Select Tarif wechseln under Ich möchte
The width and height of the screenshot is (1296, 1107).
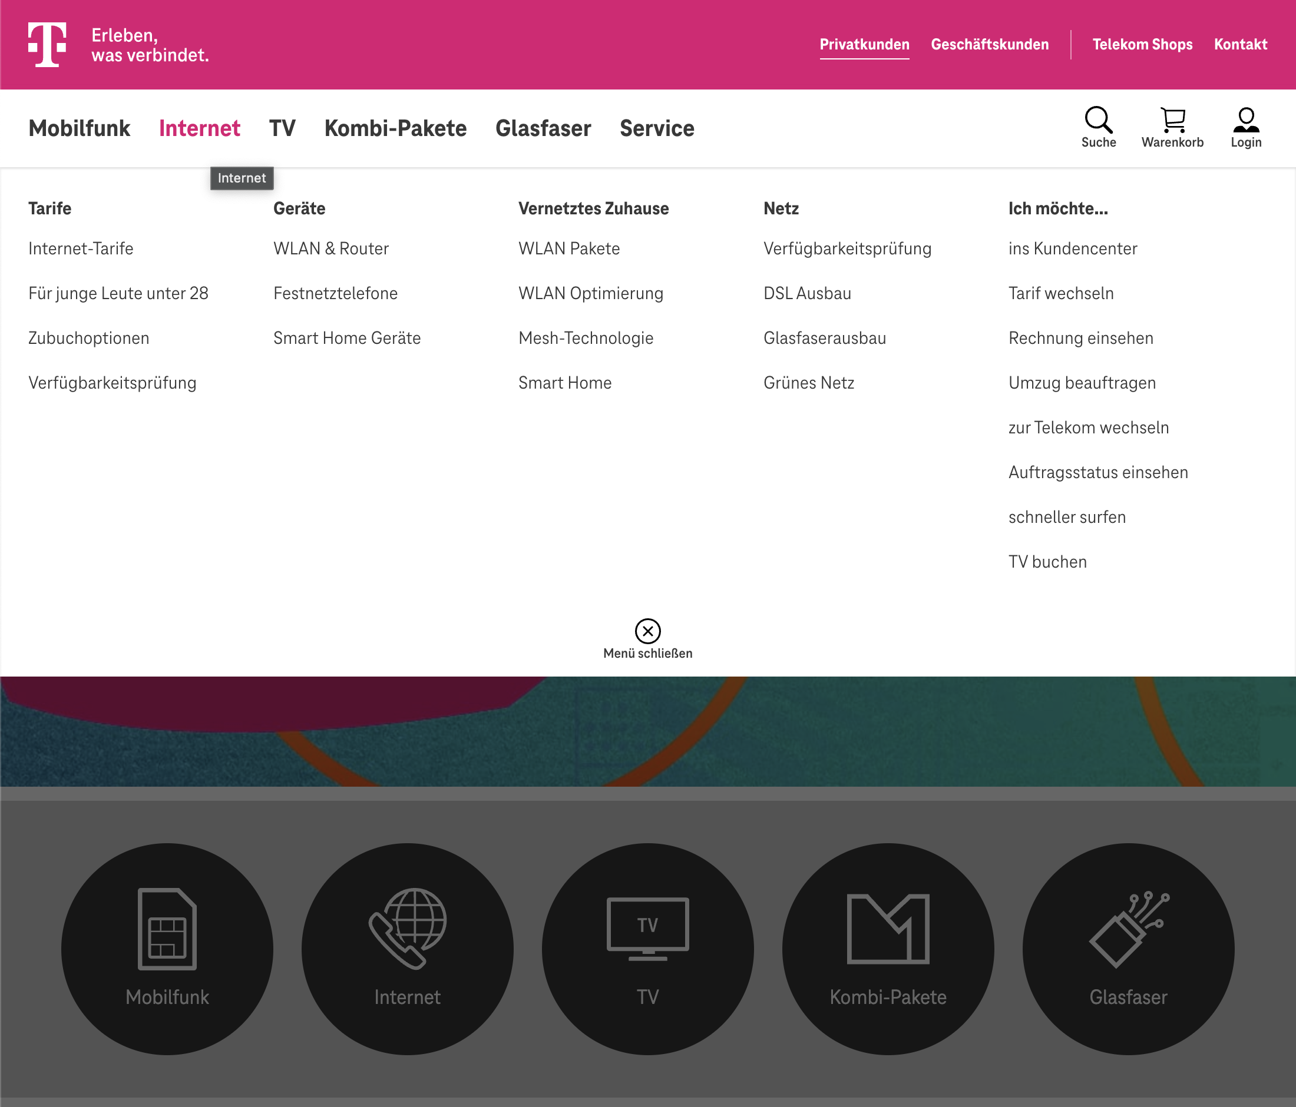pyautogui.click(x=1062, y=293)
